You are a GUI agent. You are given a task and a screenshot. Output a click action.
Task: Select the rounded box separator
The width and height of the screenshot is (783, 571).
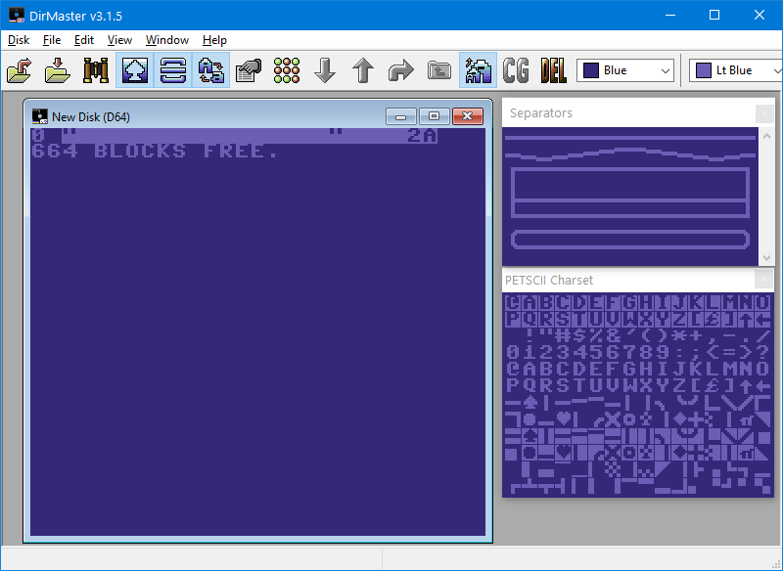click(630, 240)
